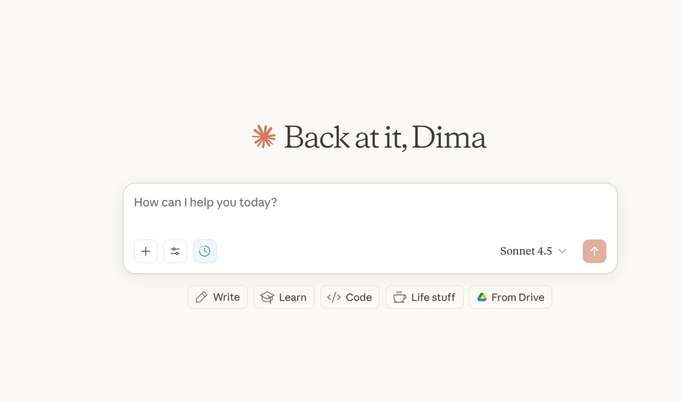Image resolution: width=681 pixels, height=401 pixels.
Task: Choose the Learn suggestion chip label
Action: click(293, 297)
